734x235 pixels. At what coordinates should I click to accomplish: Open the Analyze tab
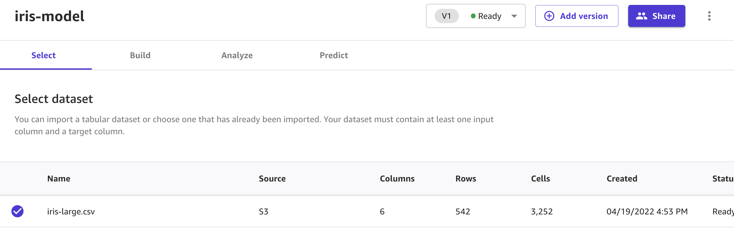237,55
